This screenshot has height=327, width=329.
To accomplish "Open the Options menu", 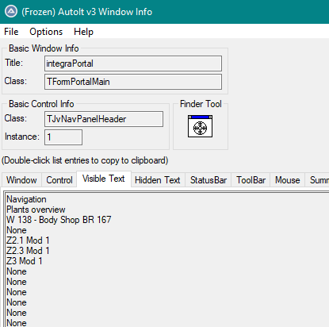I will click(x=46, y=32).
